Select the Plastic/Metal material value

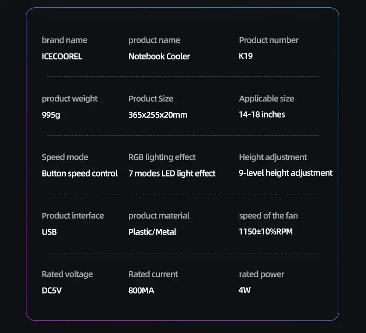152,232
